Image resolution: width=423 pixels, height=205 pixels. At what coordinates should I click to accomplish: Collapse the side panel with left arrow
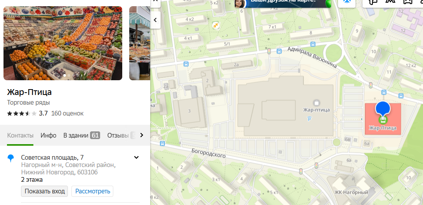pyautogui.click(x=155, y=20)
